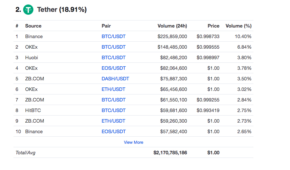Open OKEx ETH/USDT pair link
Screen dimensions: 290x170
[x=113, y=89]
